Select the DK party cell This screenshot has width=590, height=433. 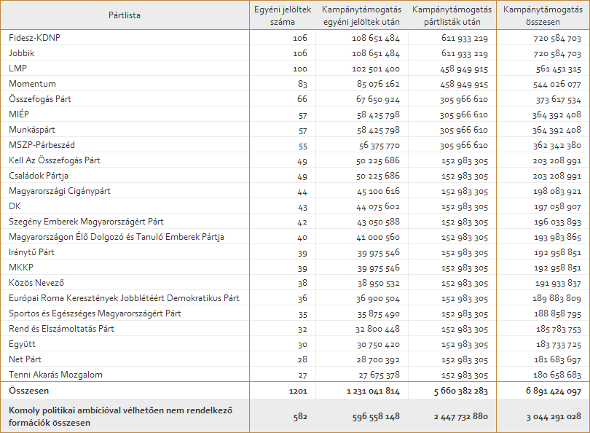click(x=15, y=206)
